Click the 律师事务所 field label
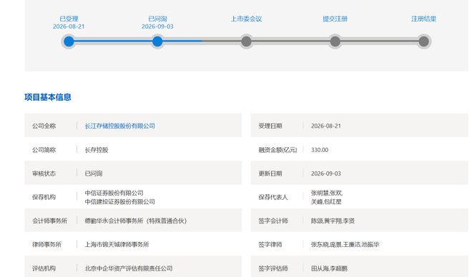The width and height of the screenshot is (472, 277). [x=47, y=244]
